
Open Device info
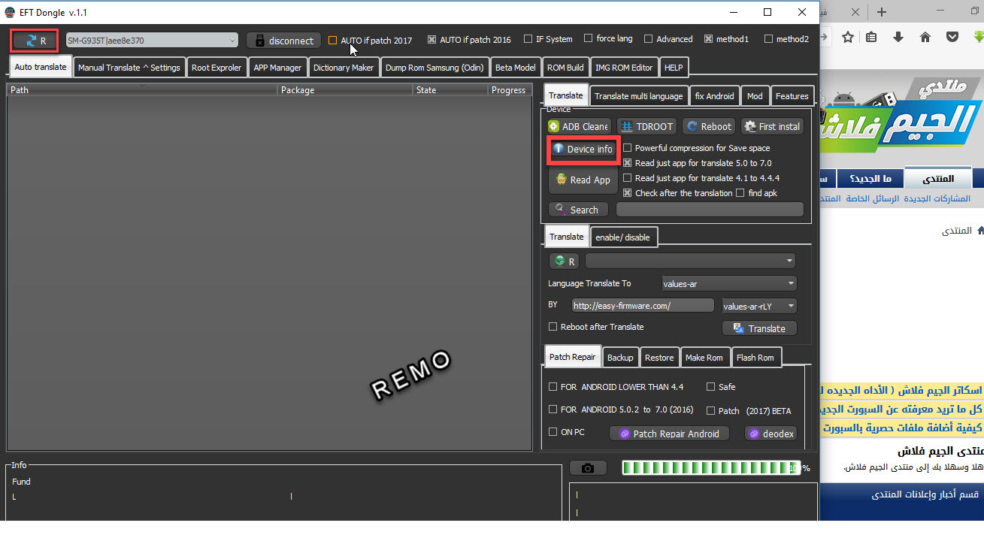tap(583, 149)
